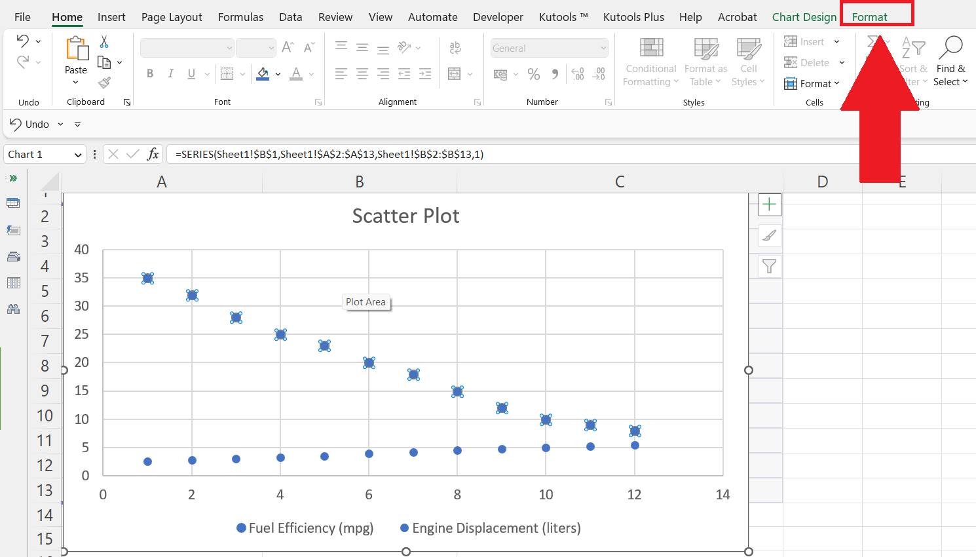Screen dimensions: 976x557
Task: Open the Font Color red swatch
Action: coord(295,74)
